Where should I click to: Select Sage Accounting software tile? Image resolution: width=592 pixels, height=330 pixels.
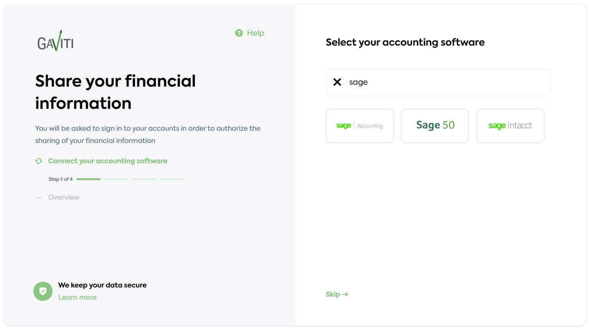[359, 126]
